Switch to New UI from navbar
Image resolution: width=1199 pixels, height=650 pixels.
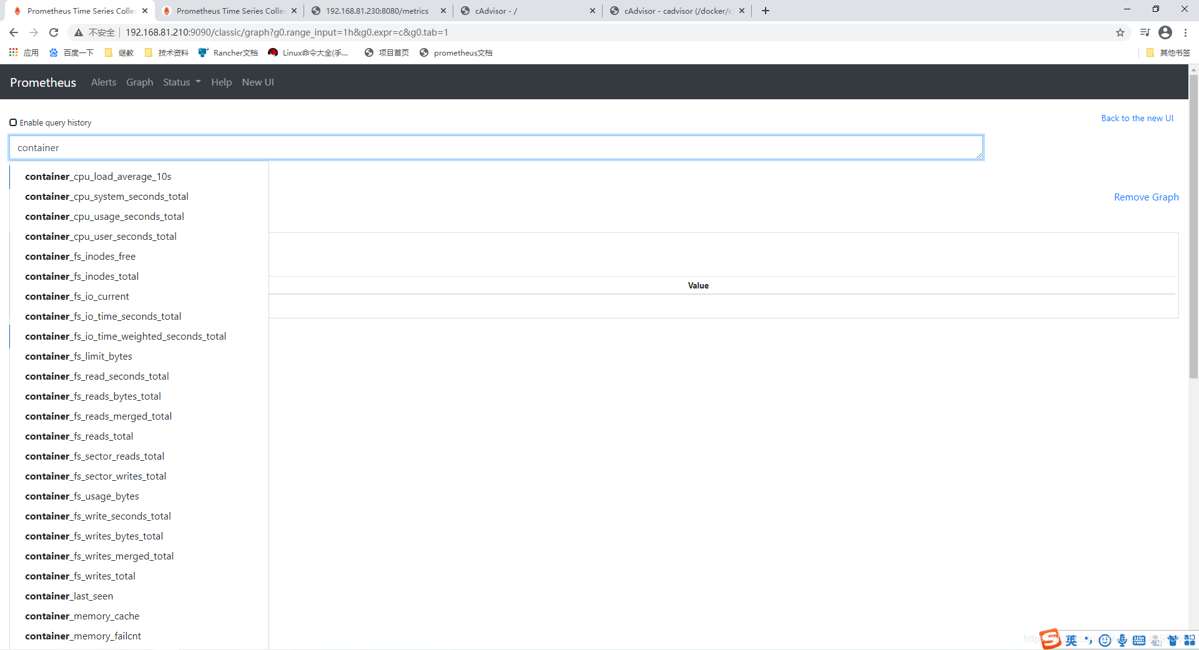258,82
